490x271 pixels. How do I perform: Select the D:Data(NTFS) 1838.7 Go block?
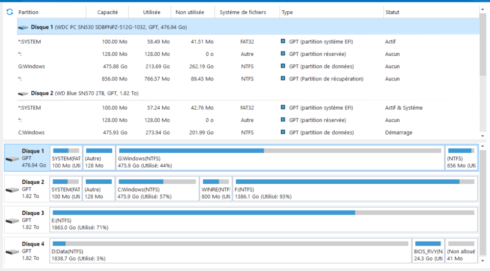pos(230,251)
